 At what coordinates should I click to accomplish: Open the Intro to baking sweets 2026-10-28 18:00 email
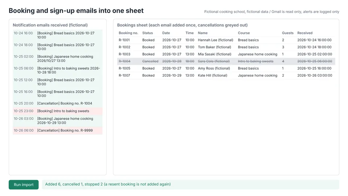click(x=58, y=70)
